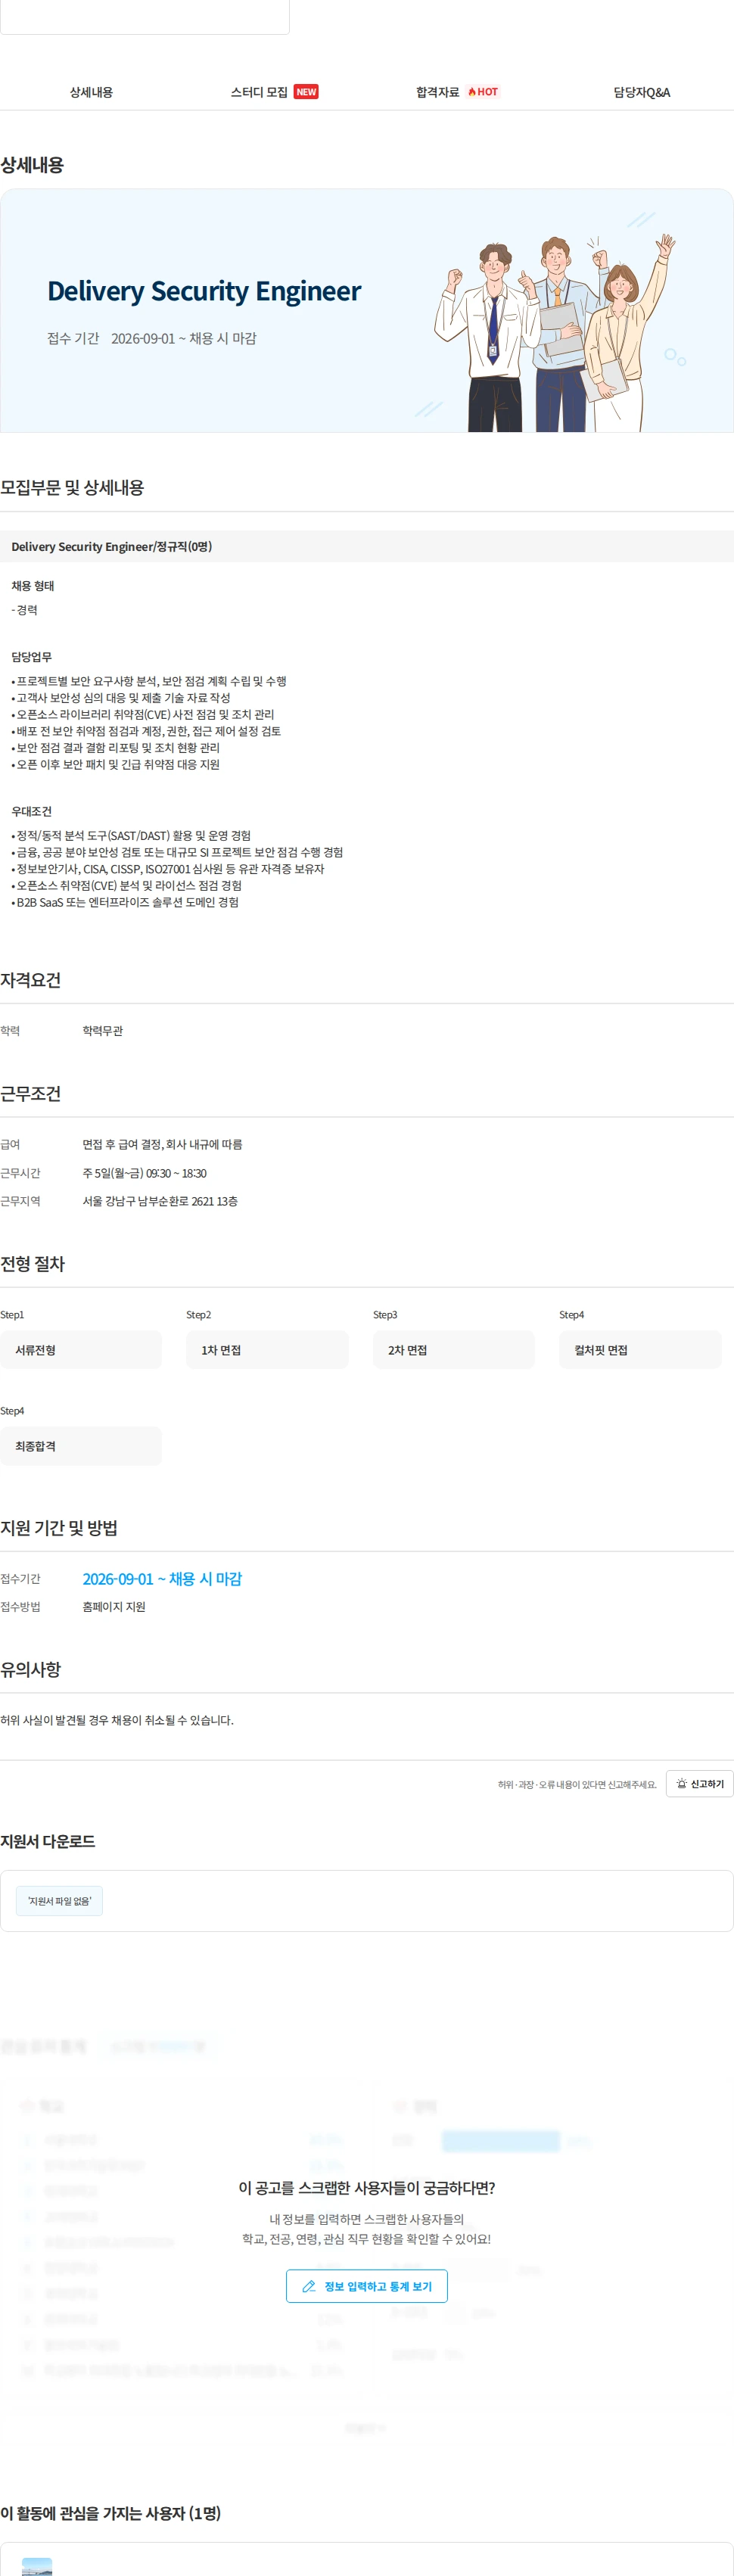Select the 2차 면접 step box
This screenshot has width=734, height=2576.
tap(454, 1349)
